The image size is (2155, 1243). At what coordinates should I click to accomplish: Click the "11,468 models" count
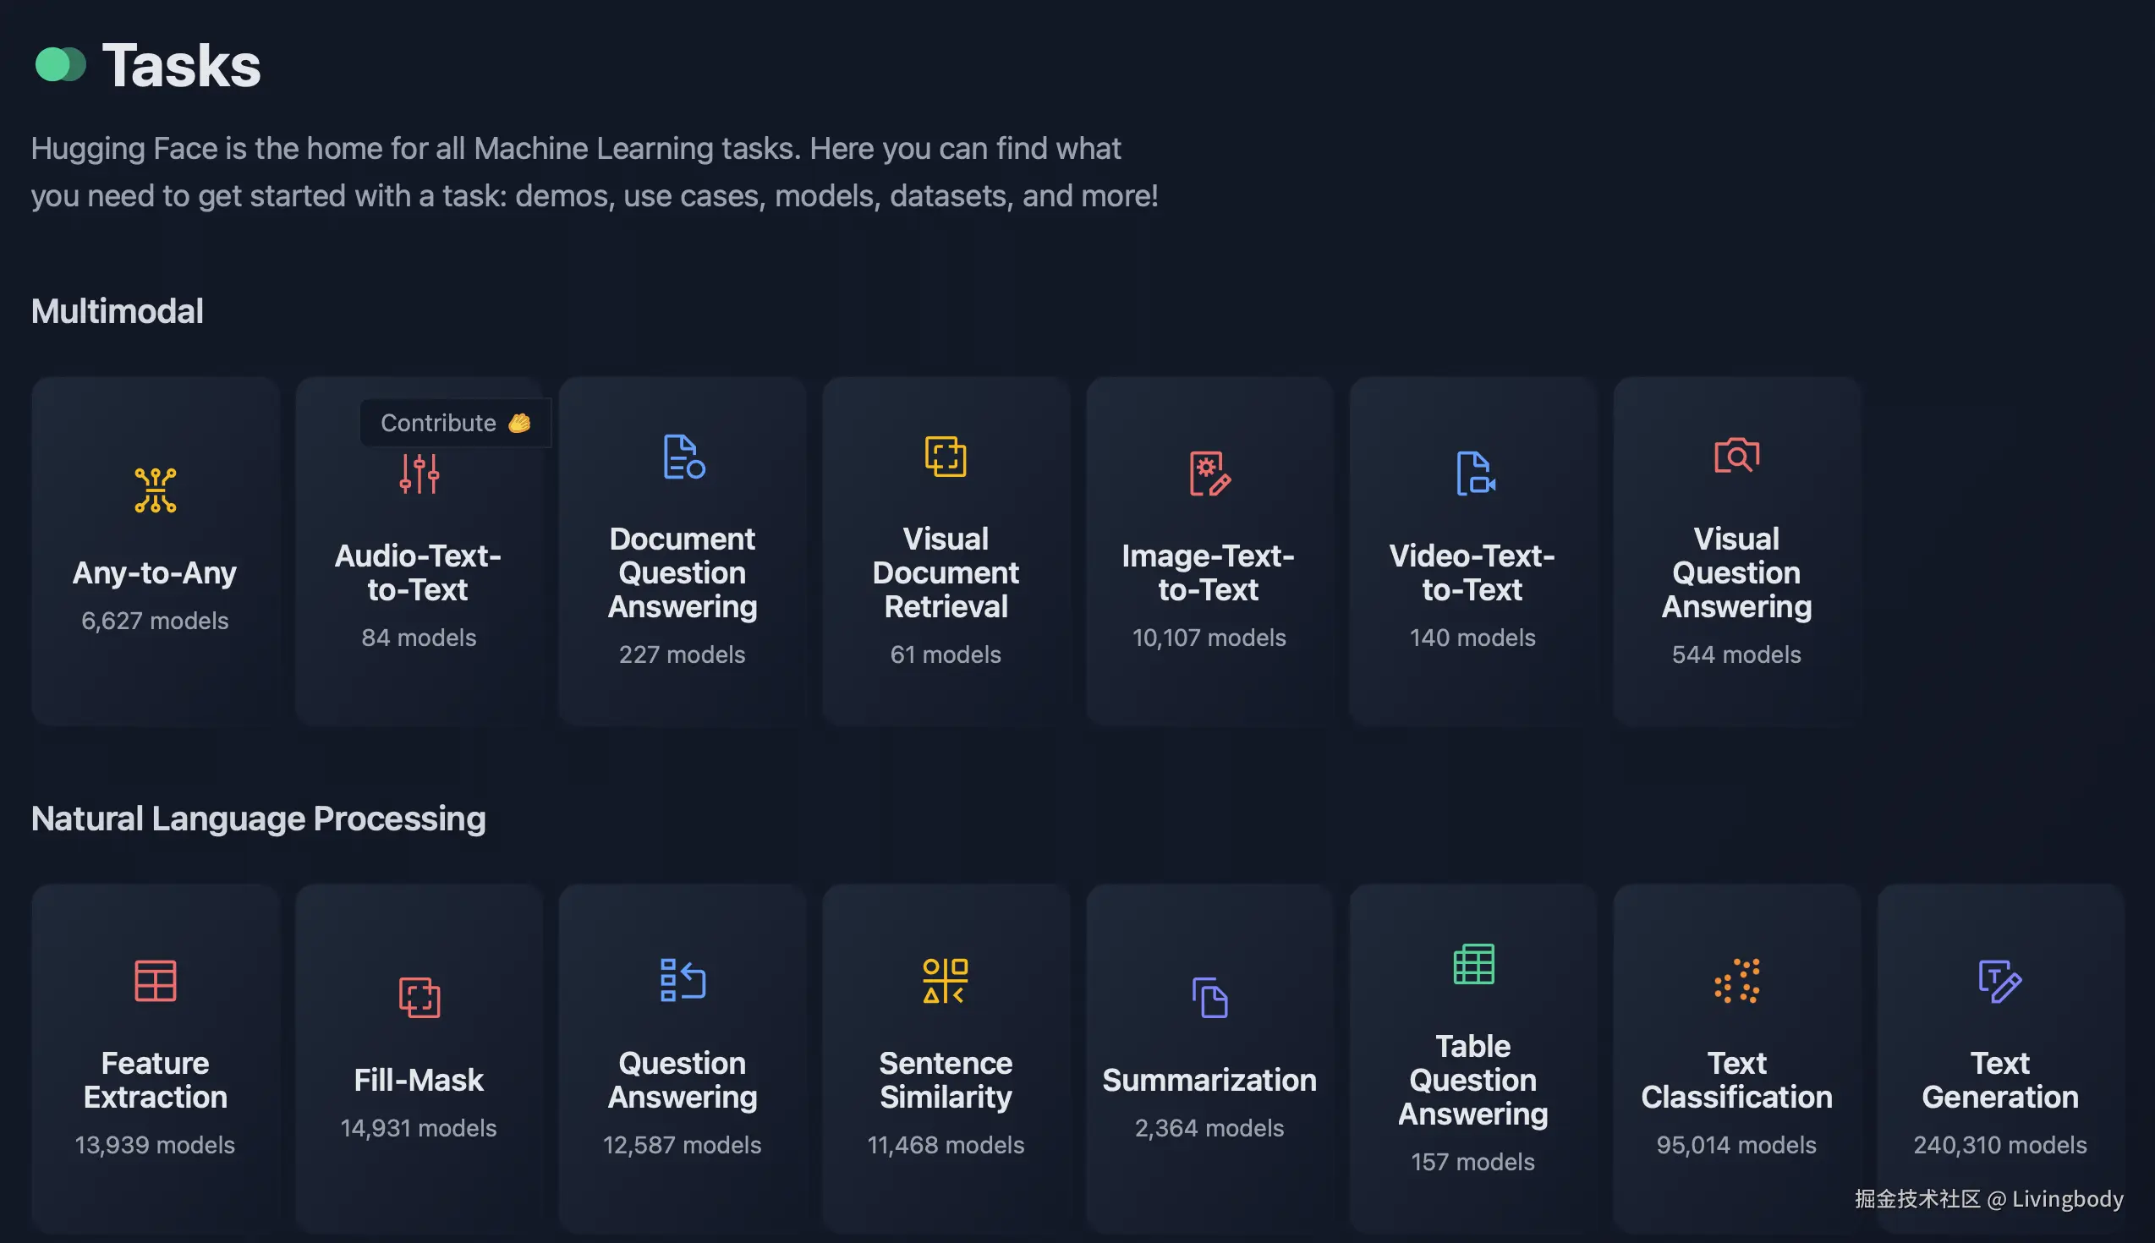946,1145
